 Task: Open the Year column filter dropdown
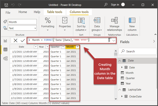47,47
